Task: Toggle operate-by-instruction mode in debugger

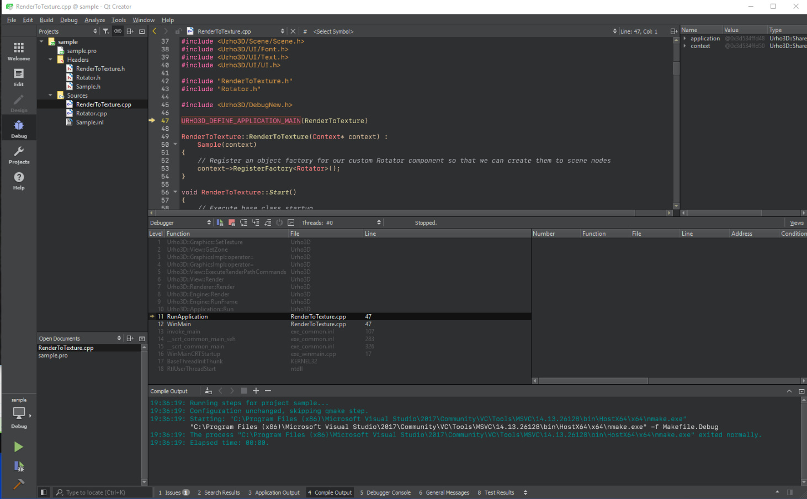Action: point(291,222)
